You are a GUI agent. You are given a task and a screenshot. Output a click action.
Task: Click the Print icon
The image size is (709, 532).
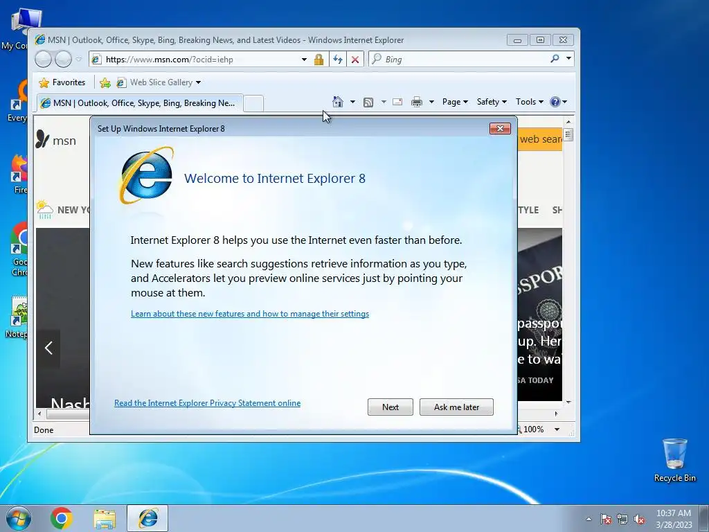pos(416,102)
